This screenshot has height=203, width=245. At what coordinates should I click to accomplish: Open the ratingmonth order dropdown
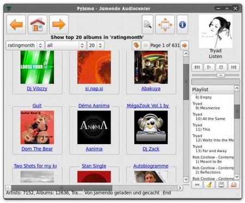pyautogui.click(x=25, y=45)
